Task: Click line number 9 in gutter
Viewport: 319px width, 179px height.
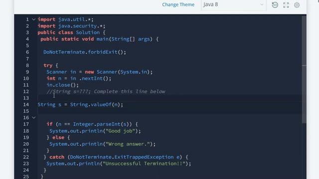Action: (x=27, y=72)
